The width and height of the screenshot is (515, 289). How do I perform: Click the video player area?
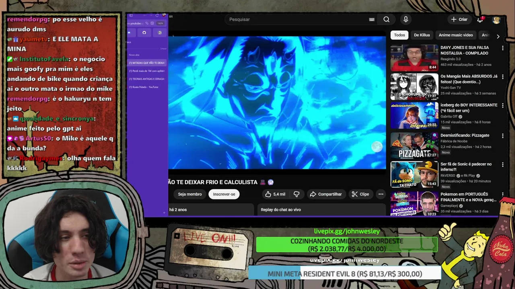pos(277,102)
